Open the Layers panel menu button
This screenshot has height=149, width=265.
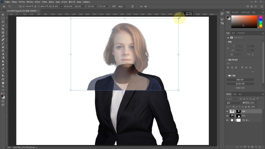point(263,94)
